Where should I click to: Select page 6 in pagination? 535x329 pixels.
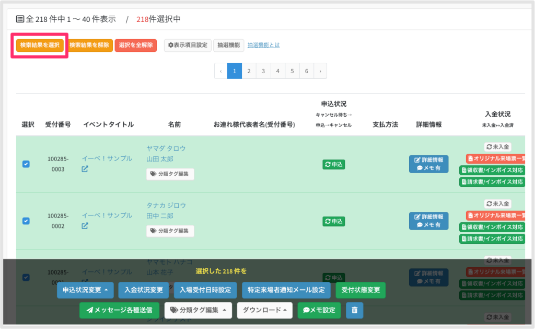pyautogui.click(x=306, y=71)
